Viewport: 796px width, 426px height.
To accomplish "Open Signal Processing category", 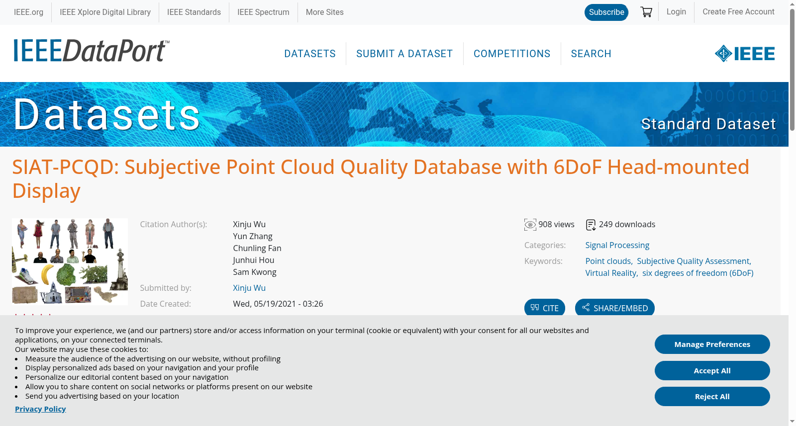I will [x=617, y=245].
